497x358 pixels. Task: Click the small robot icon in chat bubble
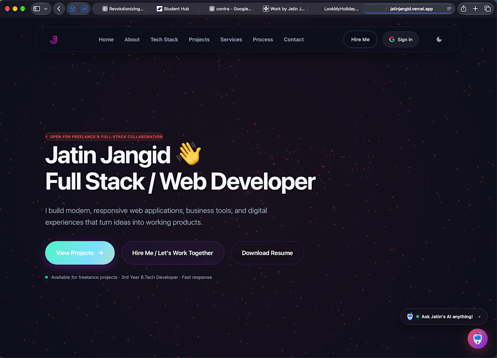pos(410,316)
